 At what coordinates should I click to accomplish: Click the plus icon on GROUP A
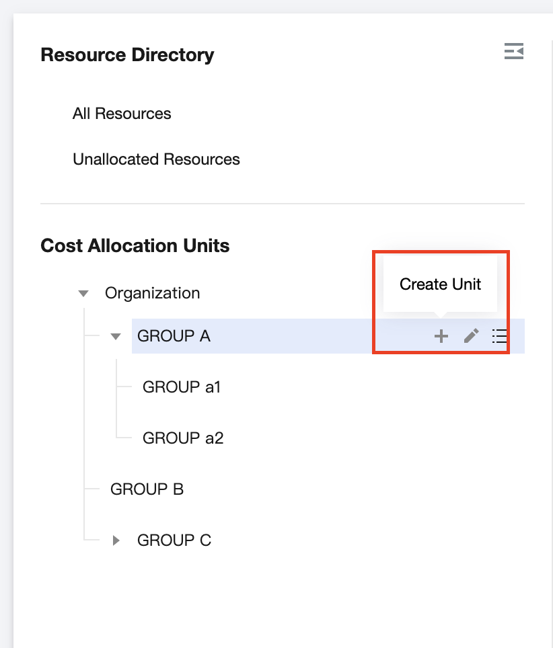tap(441, 336)
